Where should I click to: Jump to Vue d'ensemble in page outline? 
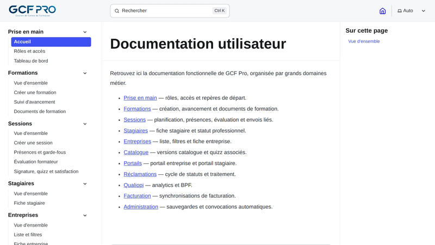pos(364,41)
